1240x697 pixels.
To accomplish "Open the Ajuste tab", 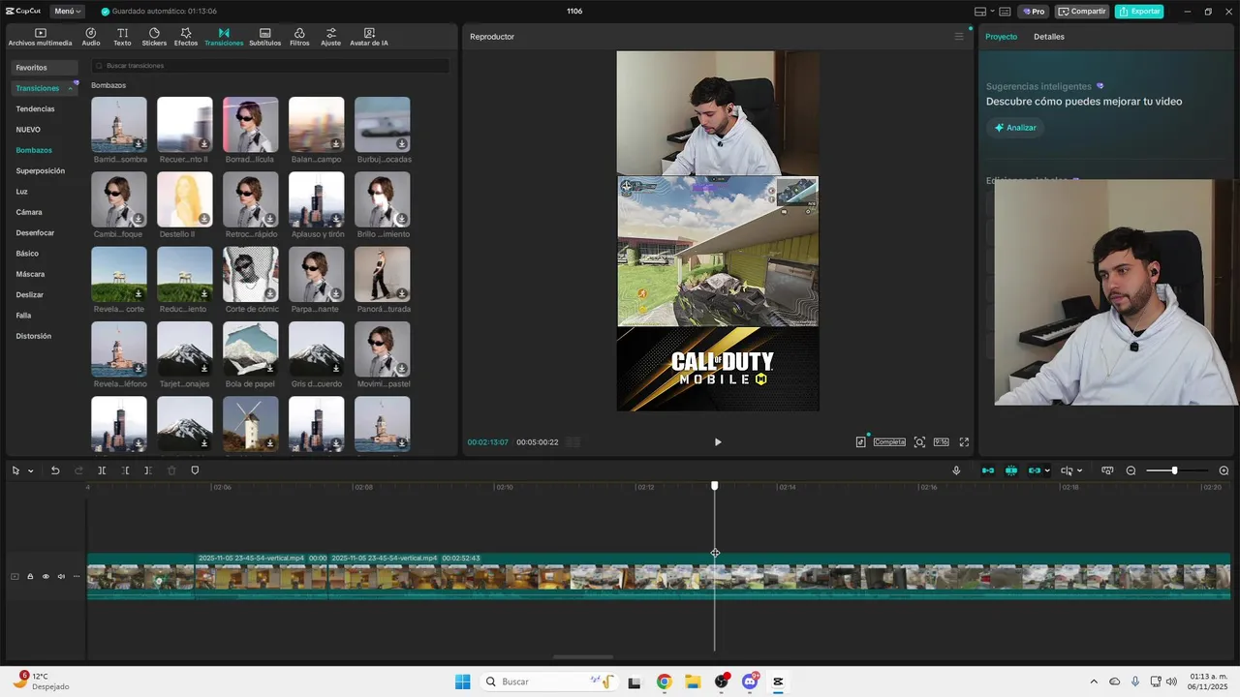I will [331, 37].
